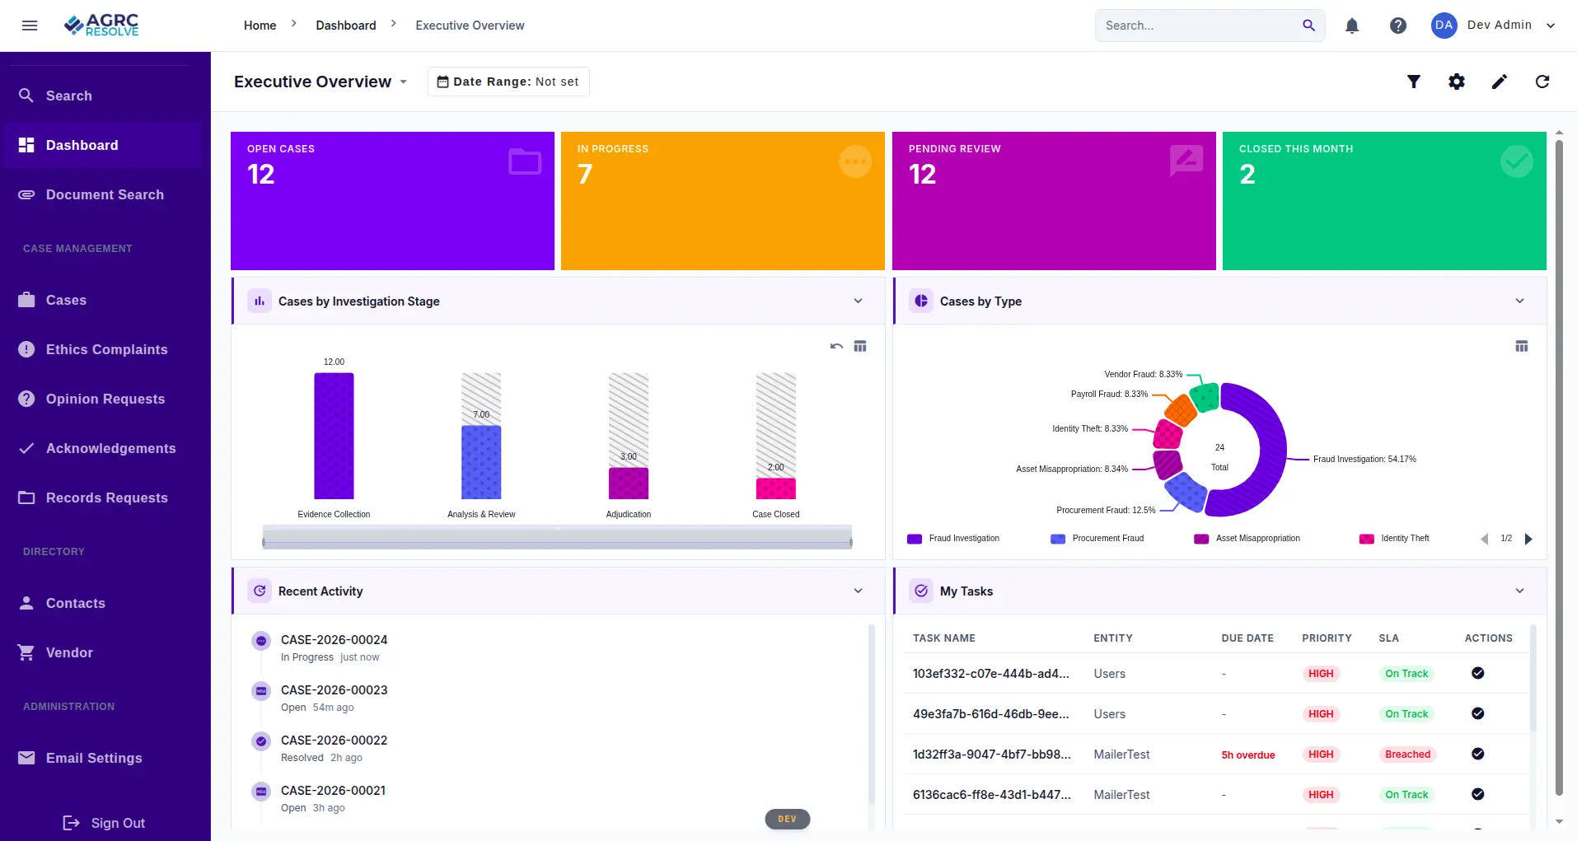Click the Home breadcrumb link

pos(260,26)
